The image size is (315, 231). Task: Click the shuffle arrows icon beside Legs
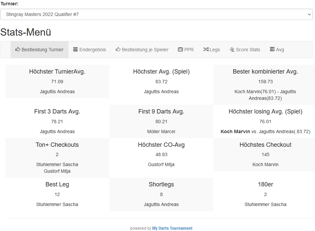pos(206,50)
